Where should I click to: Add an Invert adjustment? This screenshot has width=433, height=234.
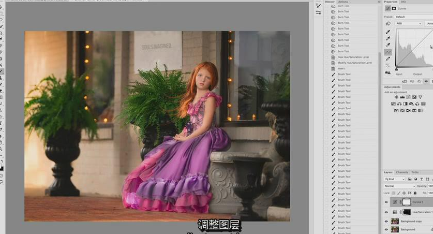point(396,110)
